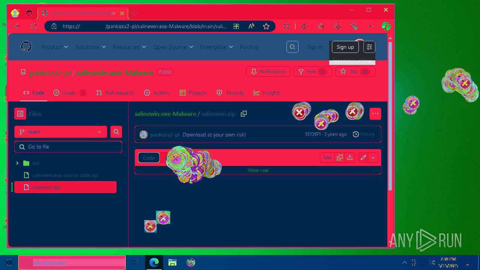Click the Notifications button

[268, 72]
